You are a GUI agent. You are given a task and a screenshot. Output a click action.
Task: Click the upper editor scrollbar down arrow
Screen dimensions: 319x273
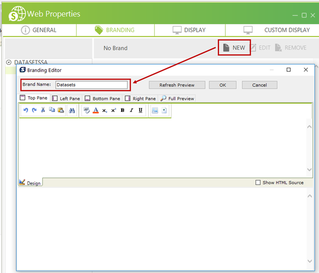[x=310, y=170]
